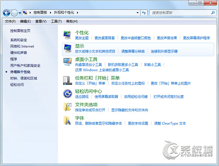Screen dimensions: 219x166
Task: Open the 个性化 heading link
Action: [82, 33]
